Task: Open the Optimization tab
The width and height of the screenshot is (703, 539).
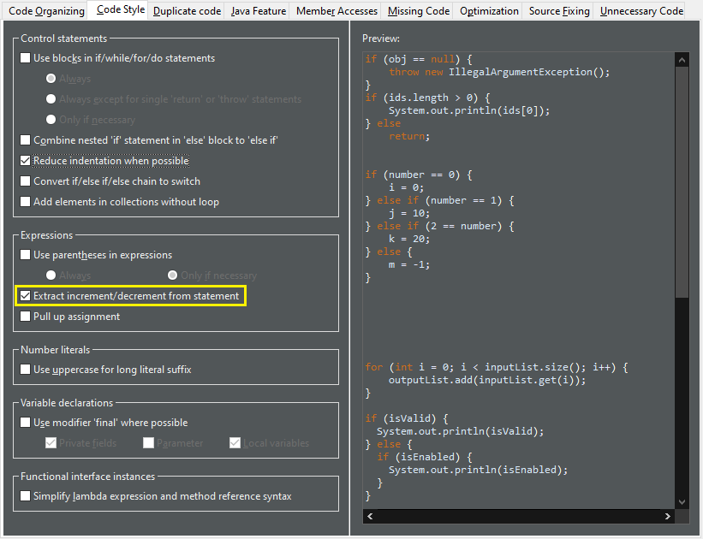Action: [489, 11]
